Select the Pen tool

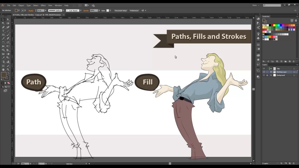point(3,27)
